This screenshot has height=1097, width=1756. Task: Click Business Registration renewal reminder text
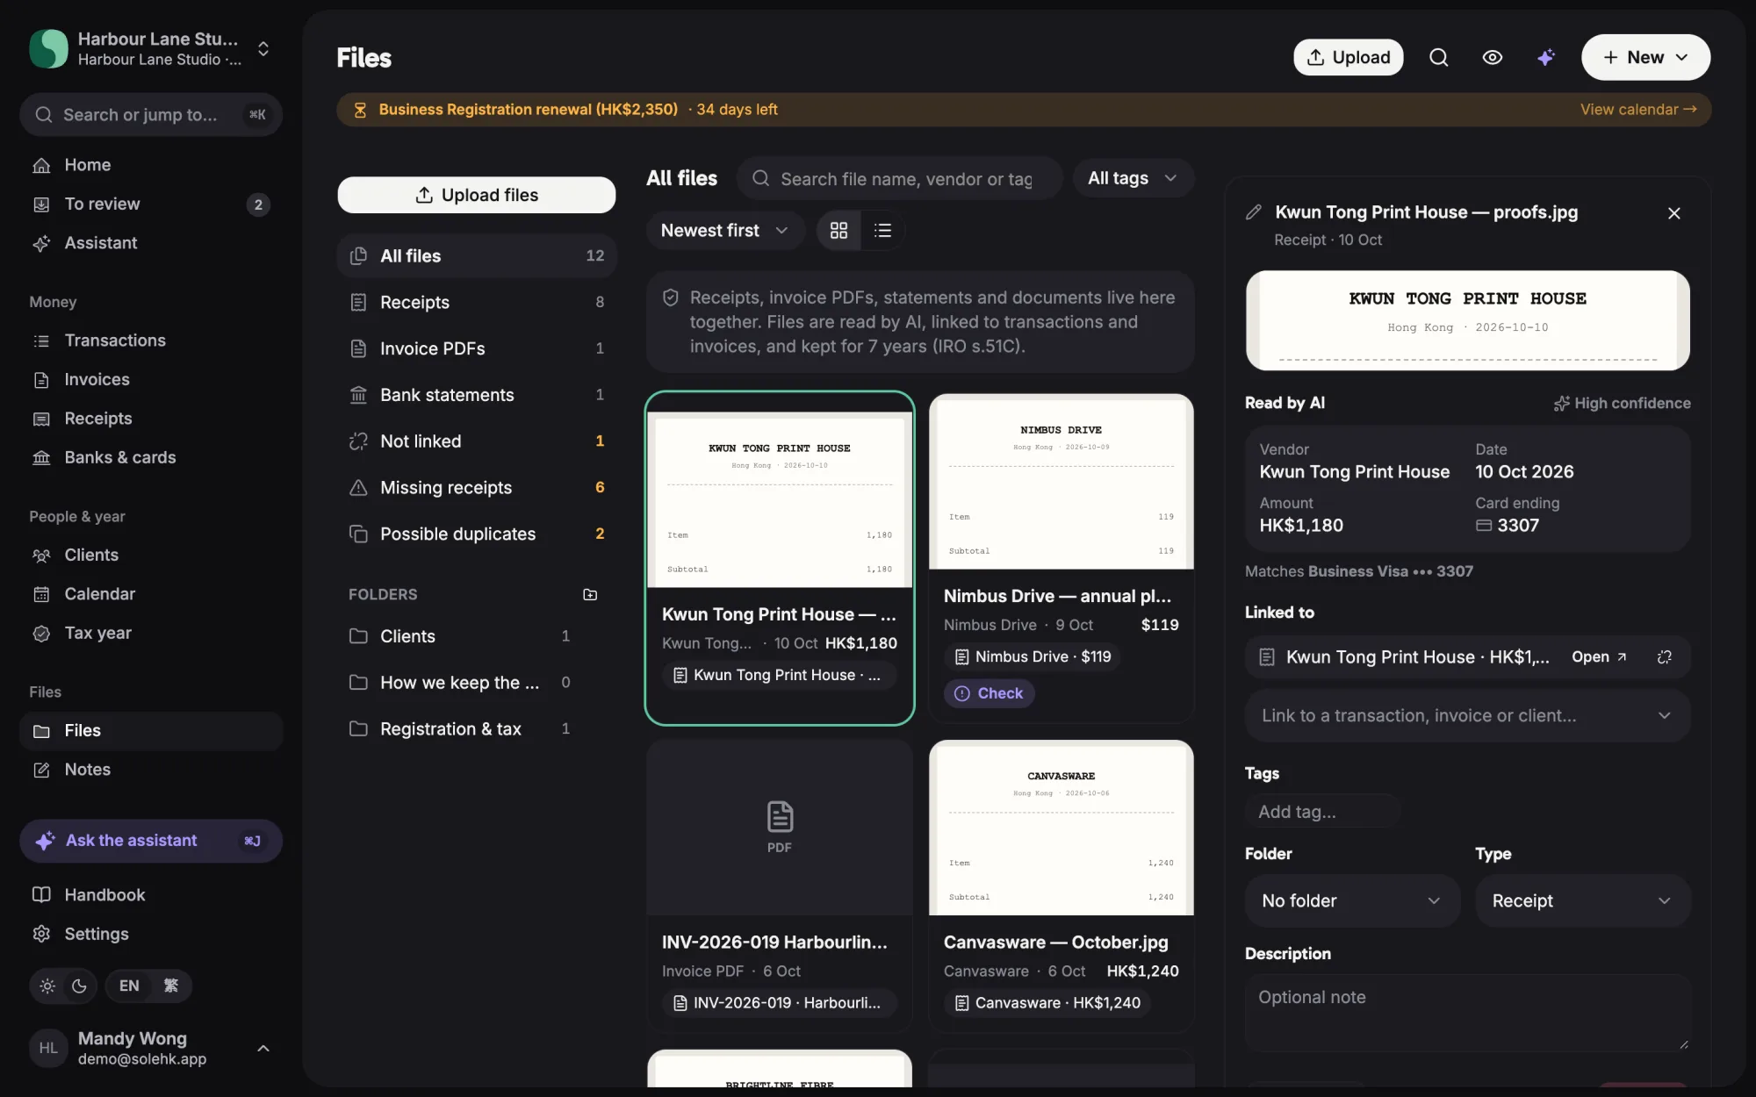(528, 110)
